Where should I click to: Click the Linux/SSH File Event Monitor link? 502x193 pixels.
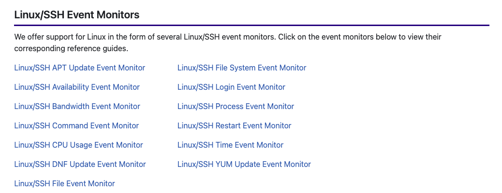tap(65, 184)
